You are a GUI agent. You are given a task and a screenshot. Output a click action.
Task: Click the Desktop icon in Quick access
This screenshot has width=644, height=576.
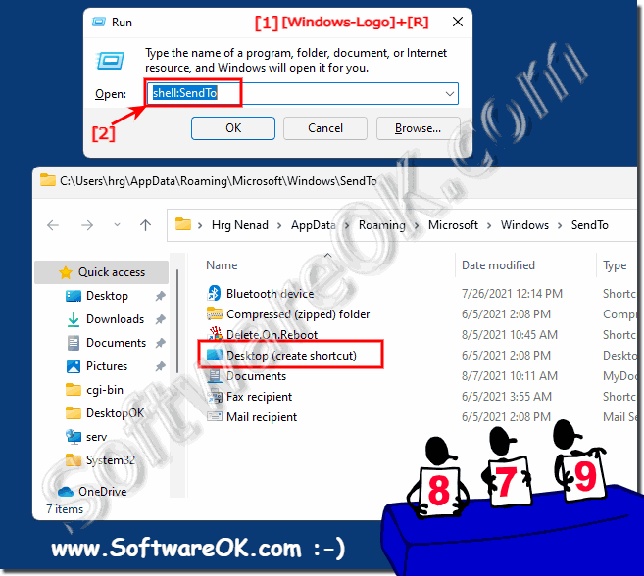74,296
